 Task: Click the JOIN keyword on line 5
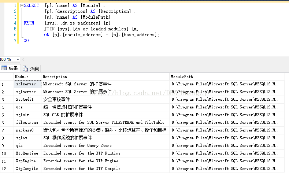(49, 29)
